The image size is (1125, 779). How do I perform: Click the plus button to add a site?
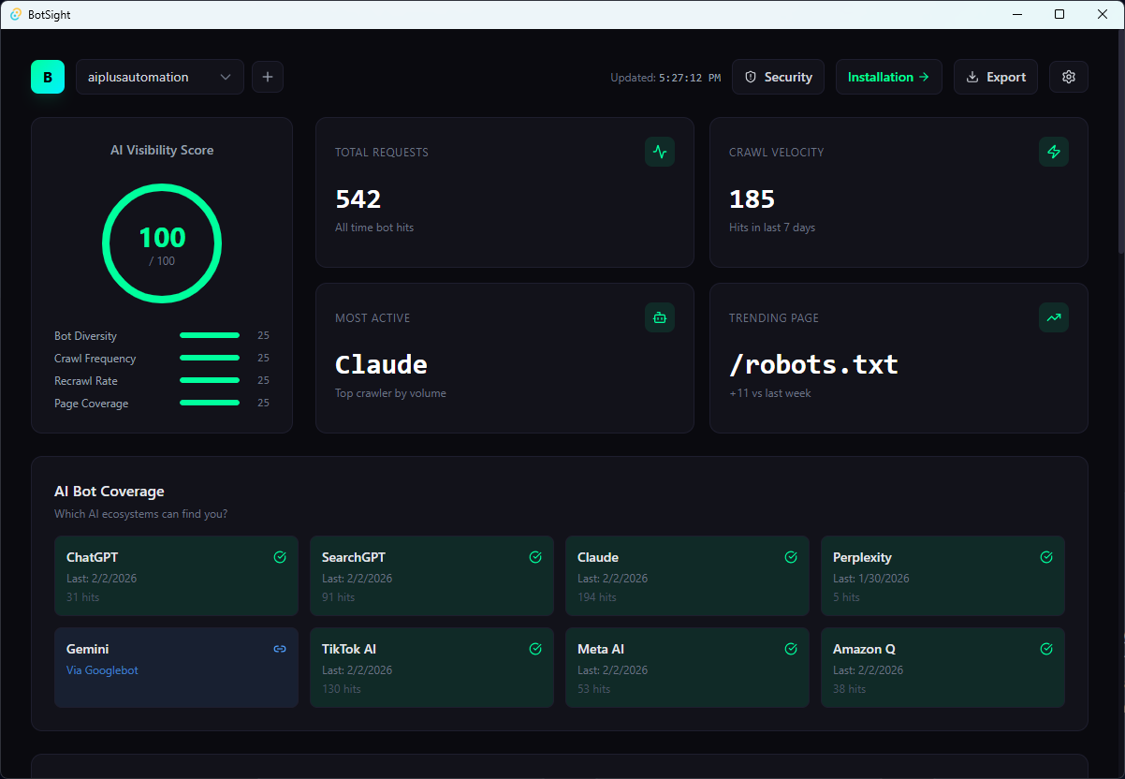tap(268, 77)
